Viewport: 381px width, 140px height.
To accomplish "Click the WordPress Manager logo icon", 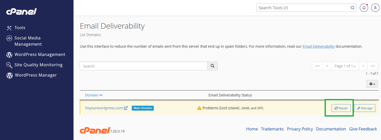I will coord(9,76).
